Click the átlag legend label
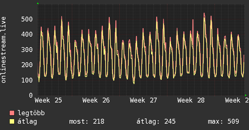The width and height of the screenshot is (249, 130). click(27, 122)
